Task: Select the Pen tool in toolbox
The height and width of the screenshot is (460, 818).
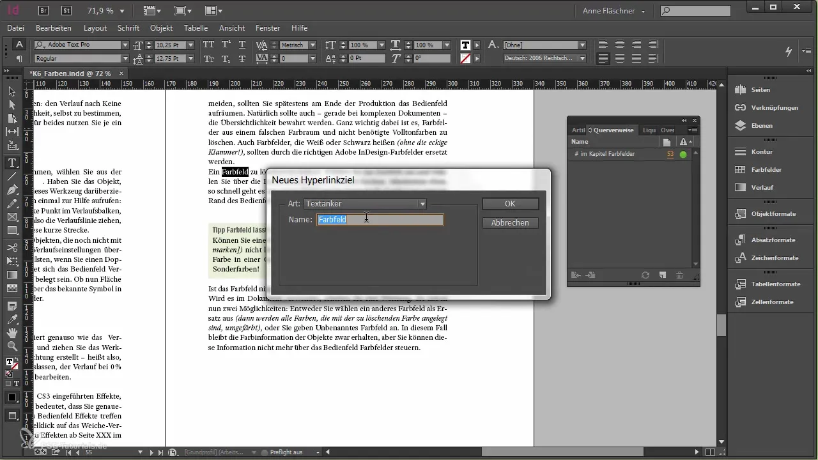Action: (x=12, y=190)
